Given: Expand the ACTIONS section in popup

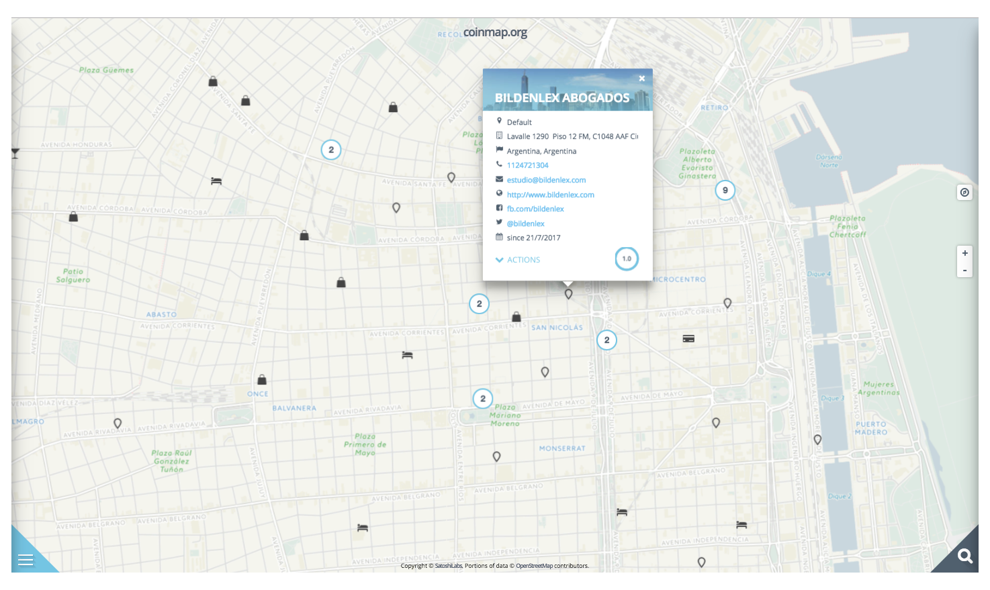Looking at the screenshot, I should click(x=518, y=260).
